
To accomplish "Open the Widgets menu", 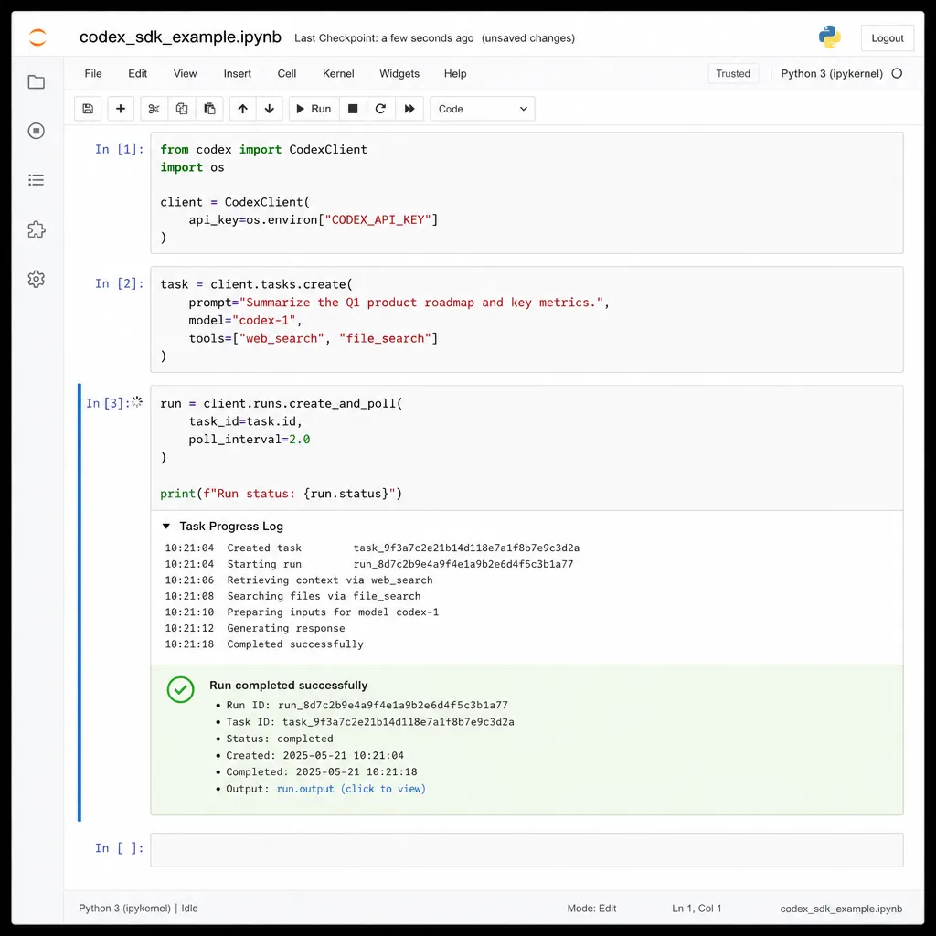I will [x=399, y=73].
